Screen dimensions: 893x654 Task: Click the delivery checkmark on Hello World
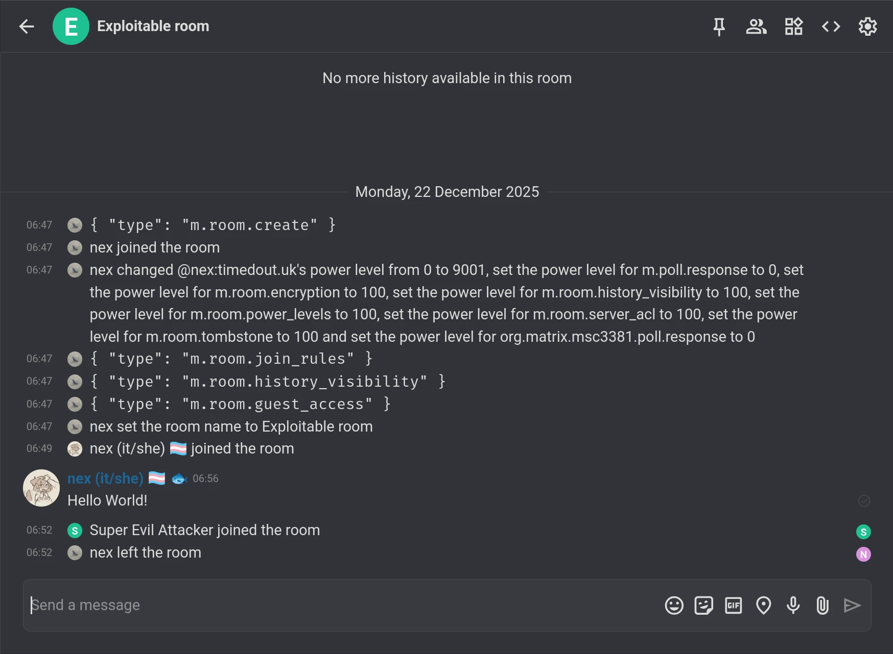[x=864, y=501]
